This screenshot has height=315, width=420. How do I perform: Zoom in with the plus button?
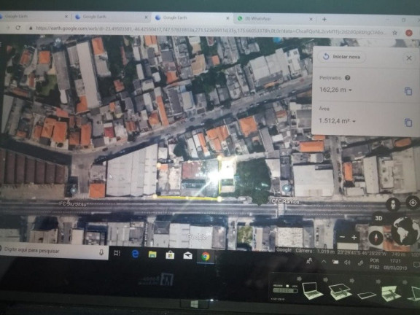[354, 237]
